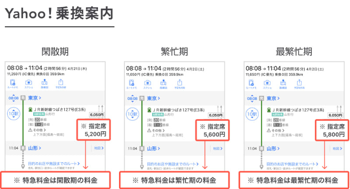Click the 4月21日(木) date text

click(77, 69)
